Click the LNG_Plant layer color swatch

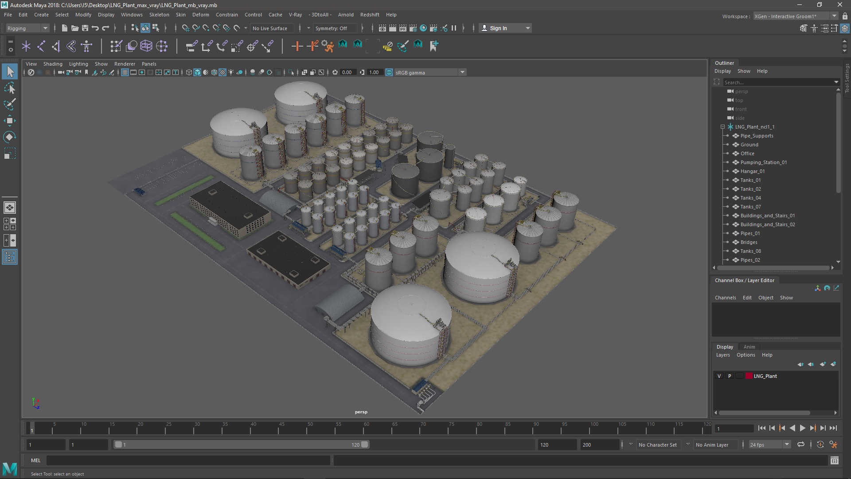tap(749, 376)
